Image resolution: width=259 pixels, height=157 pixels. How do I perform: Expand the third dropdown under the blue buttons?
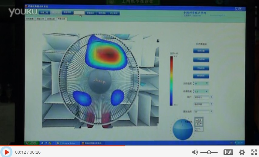203,97
